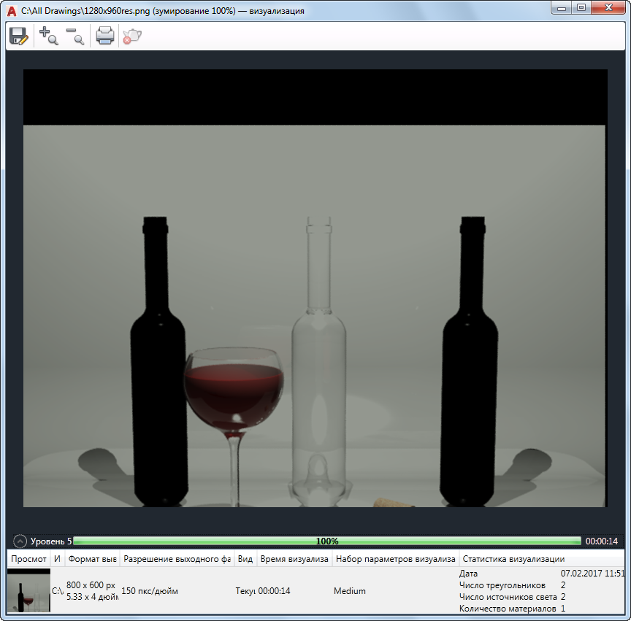Select the Просмот column header
This screenshot has height=621, width=631.
28,559
